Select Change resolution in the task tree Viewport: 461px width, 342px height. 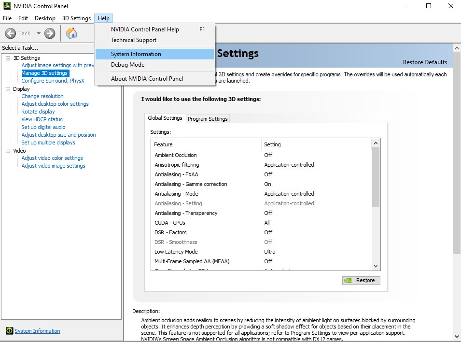42,96
